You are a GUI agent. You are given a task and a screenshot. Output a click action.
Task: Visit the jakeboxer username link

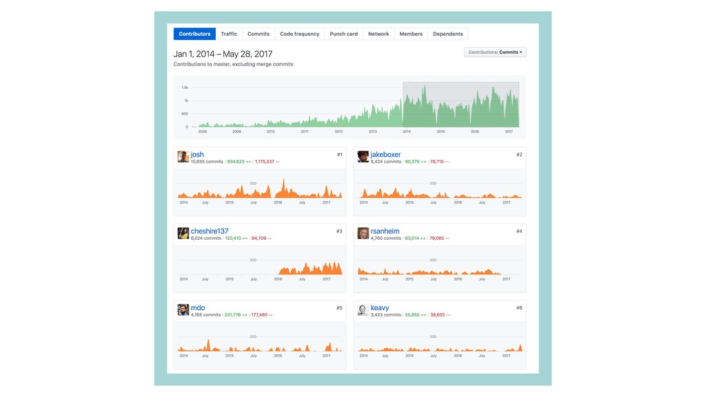click(x=385, y=154)
